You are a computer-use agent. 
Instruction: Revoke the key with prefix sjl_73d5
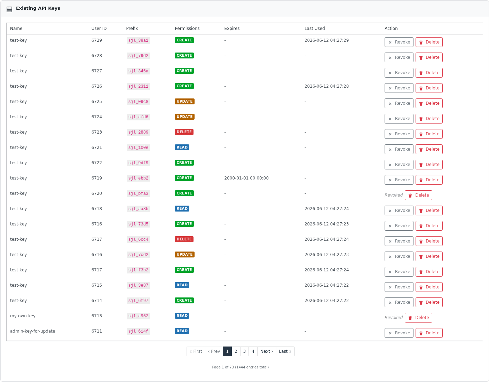pos(399,226)
